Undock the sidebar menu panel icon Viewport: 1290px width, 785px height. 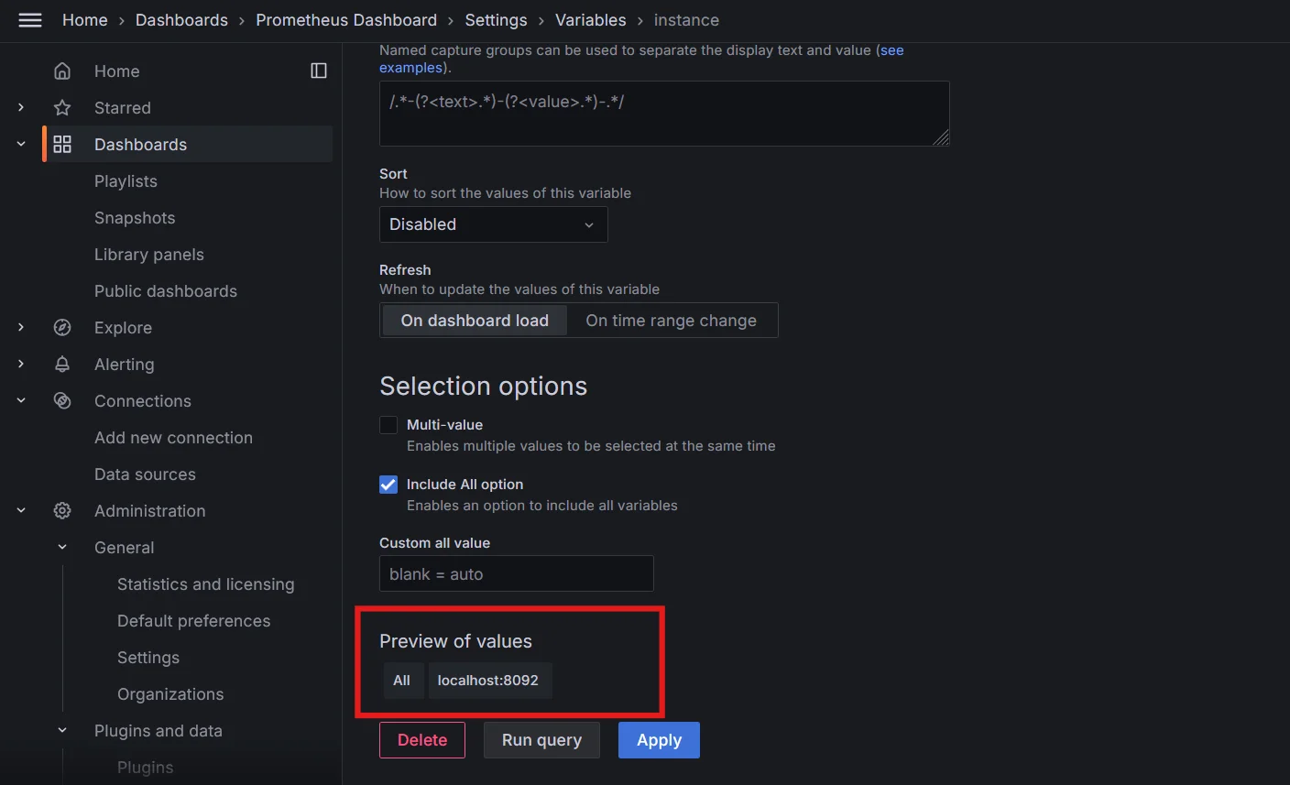[x=319, y=71]
